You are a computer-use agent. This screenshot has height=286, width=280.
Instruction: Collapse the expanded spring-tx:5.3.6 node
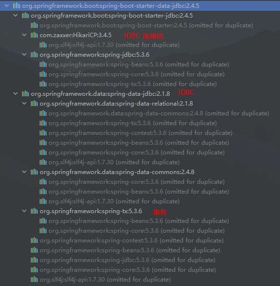24,211
